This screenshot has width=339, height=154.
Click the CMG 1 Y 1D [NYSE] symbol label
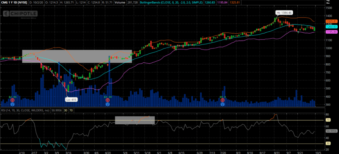click(14, 2)
